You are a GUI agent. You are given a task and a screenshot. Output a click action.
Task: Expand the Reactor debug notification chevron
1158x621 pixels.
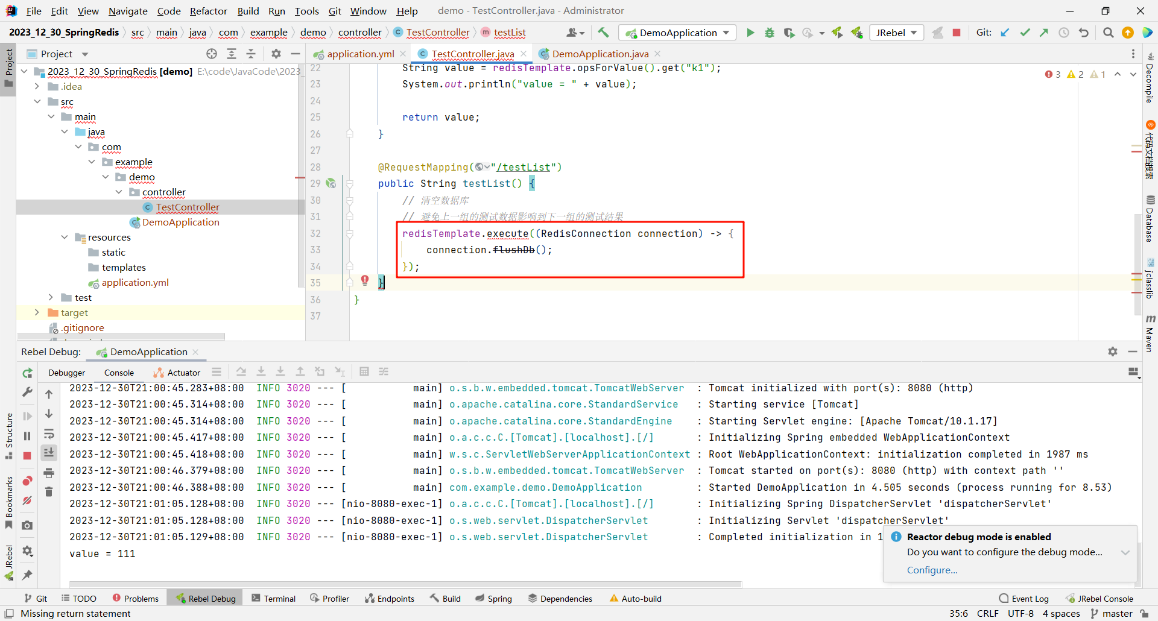(1125, 552)
